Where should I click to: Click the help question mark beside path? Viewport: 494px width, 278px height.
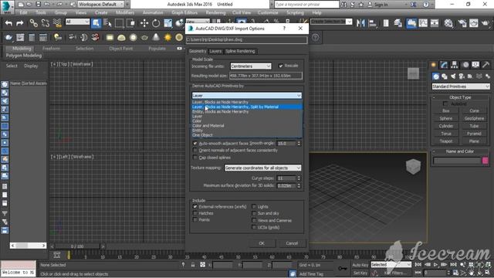click(316, 38)
